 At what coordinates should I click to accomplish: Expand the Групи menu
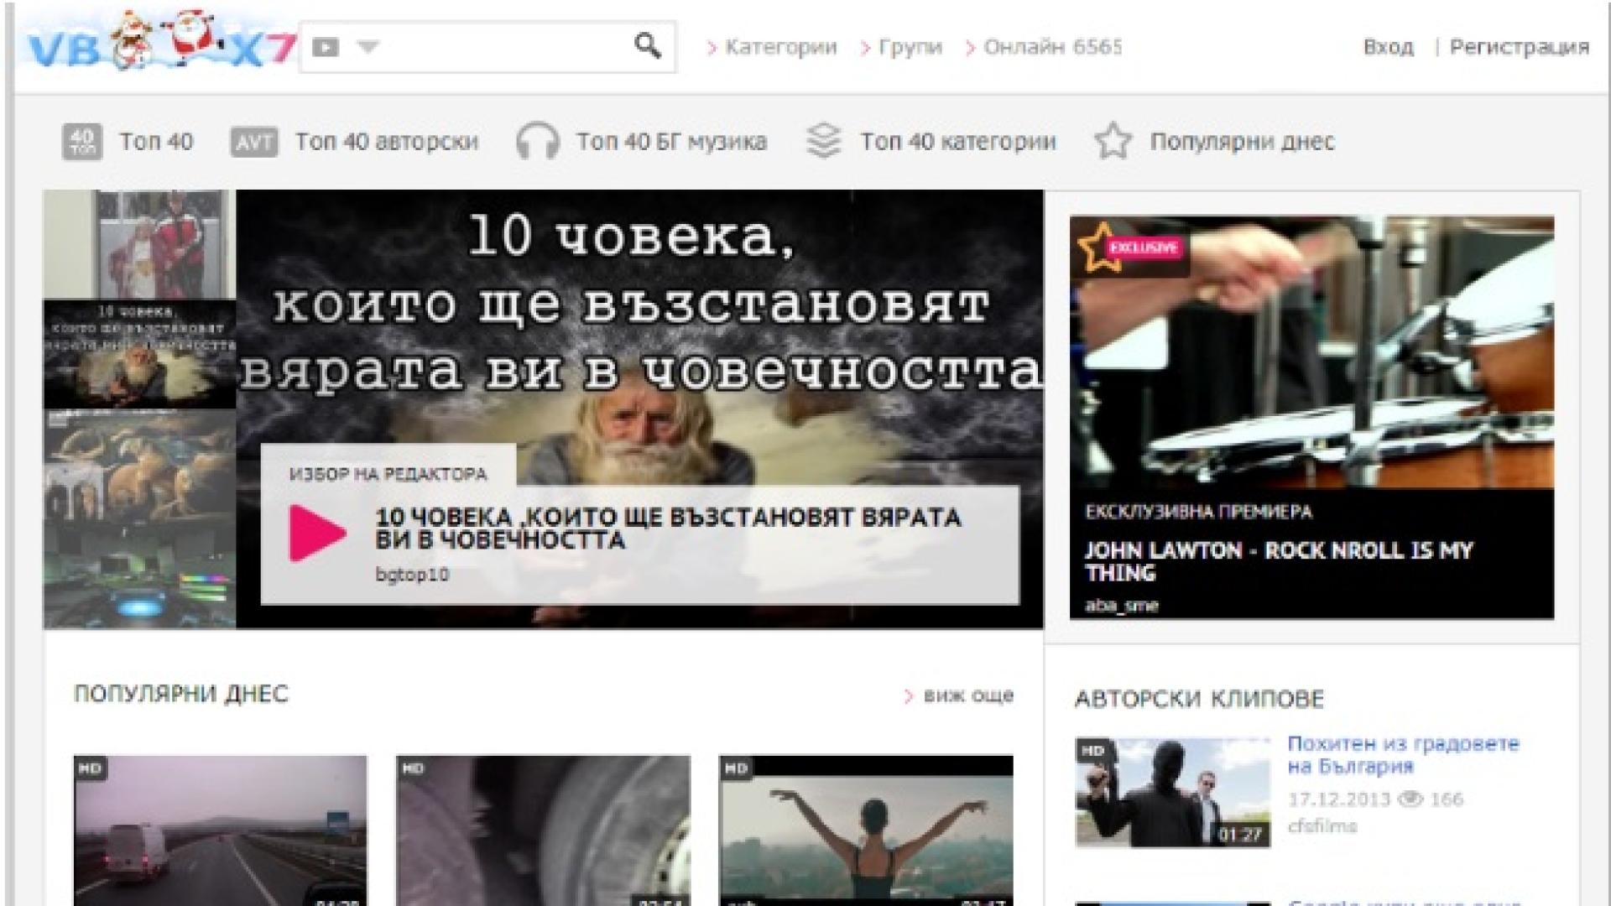tap(909, 47)
